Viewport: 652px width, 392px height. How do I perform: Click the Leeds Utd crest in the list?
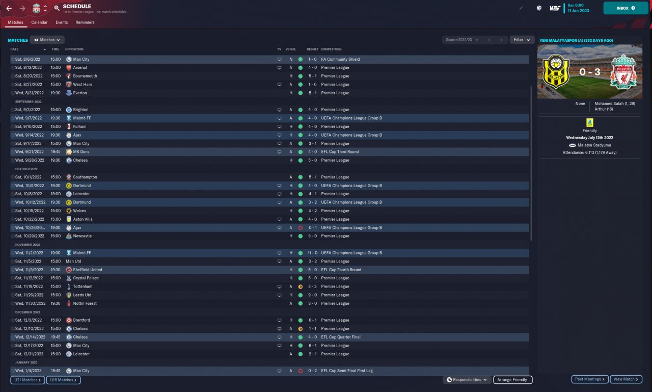pyautogui.click(x=69, y=295)
